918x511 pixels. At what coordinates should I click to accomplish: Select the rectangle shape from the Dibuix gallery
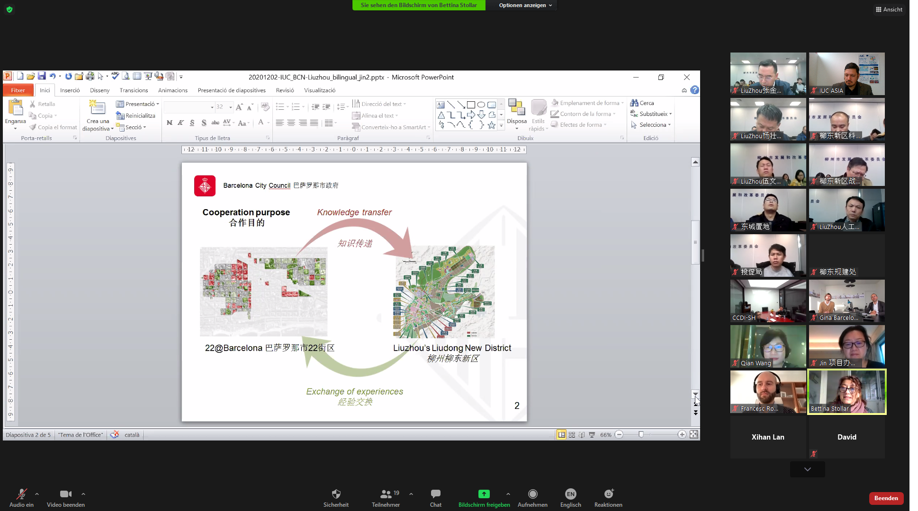click(470, 104)
